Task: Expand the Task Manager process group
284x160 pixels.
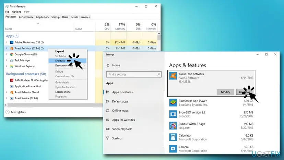Action: 7,60
